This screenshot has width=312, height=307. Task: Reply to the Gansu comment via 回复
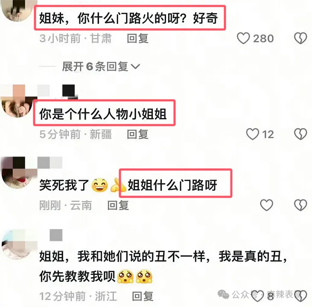point(138,38)
